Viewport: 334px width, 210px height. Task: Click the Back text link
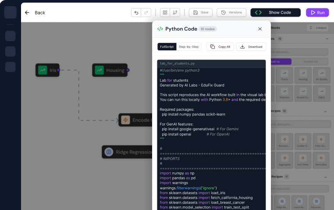click(40, 13)
